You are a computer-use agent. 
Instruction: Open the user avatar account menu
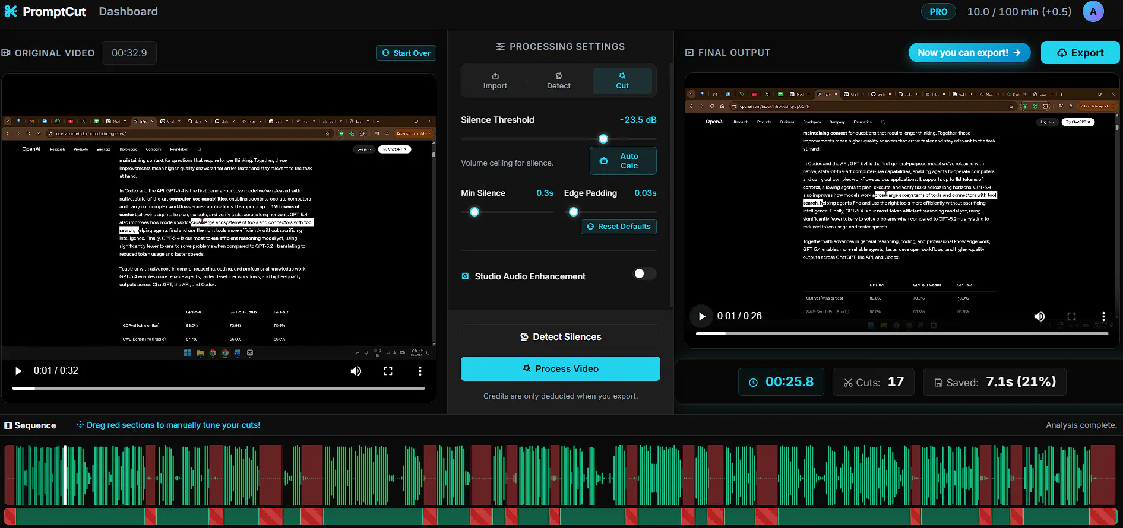(1093, 11)
